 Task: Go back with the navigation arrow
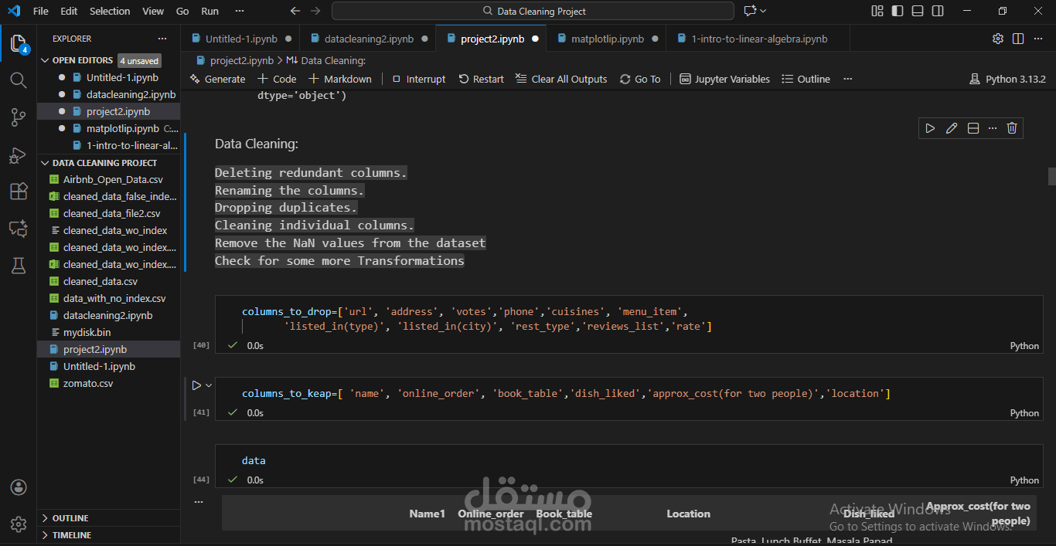click(x=295, y=11)
